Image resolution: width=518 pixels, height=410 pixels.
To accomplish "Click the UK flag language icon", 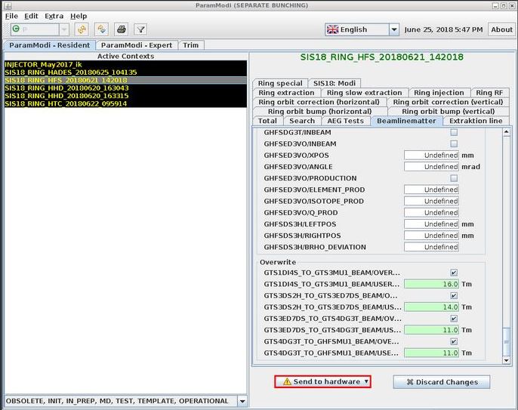I will tap(332, 29).
